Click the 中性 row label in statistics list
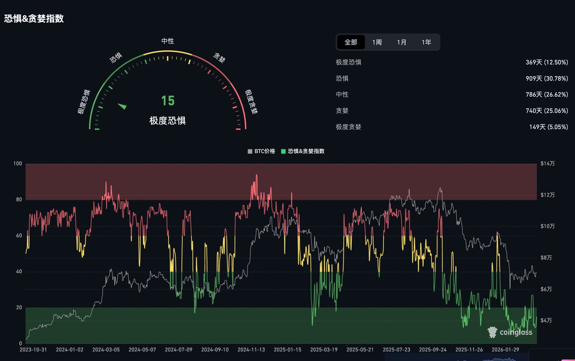The image size is (575, 361). coord(342,95)
